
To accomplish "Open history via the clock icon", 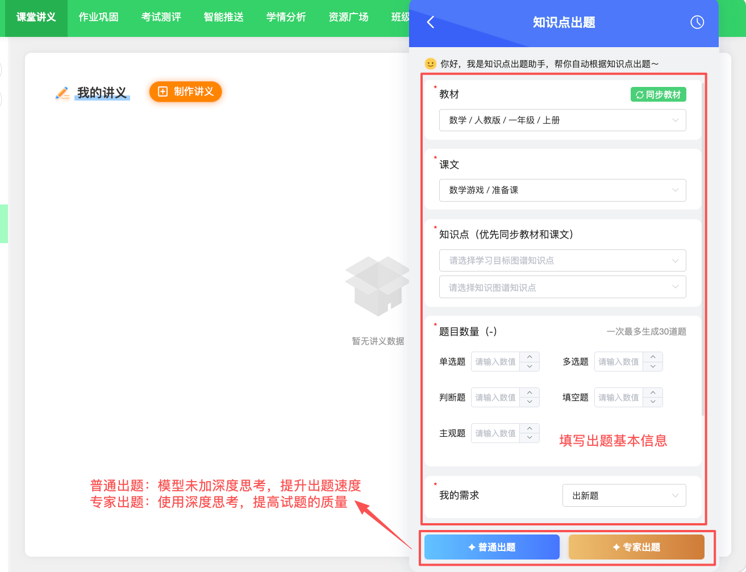I will (x=697, y=22).
